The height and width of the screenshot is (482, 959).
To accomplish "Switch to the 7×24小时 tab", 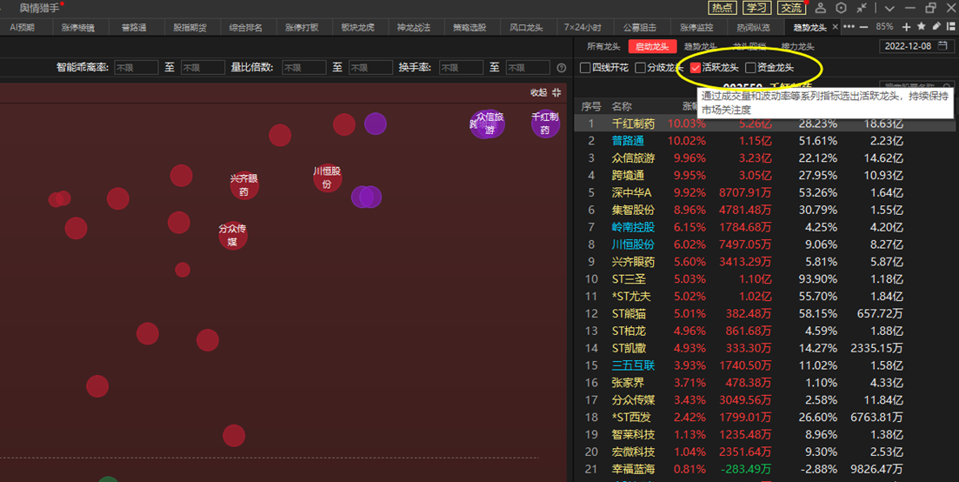I will pos(583,28).
